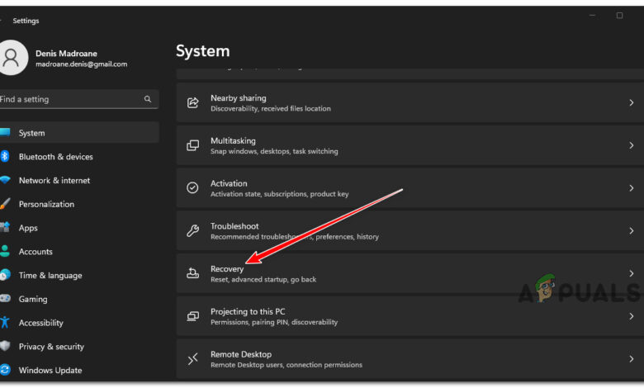Expand the Nearby sharing chevron
This screenshot has height=388, width=644.
coord(632,102)
